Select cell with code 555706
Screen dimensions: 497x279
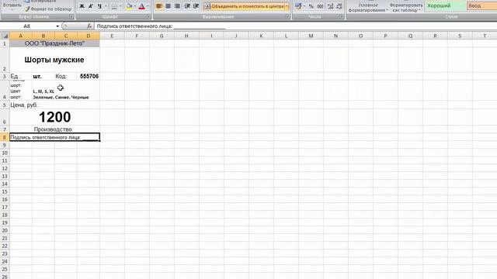point(89,76)
